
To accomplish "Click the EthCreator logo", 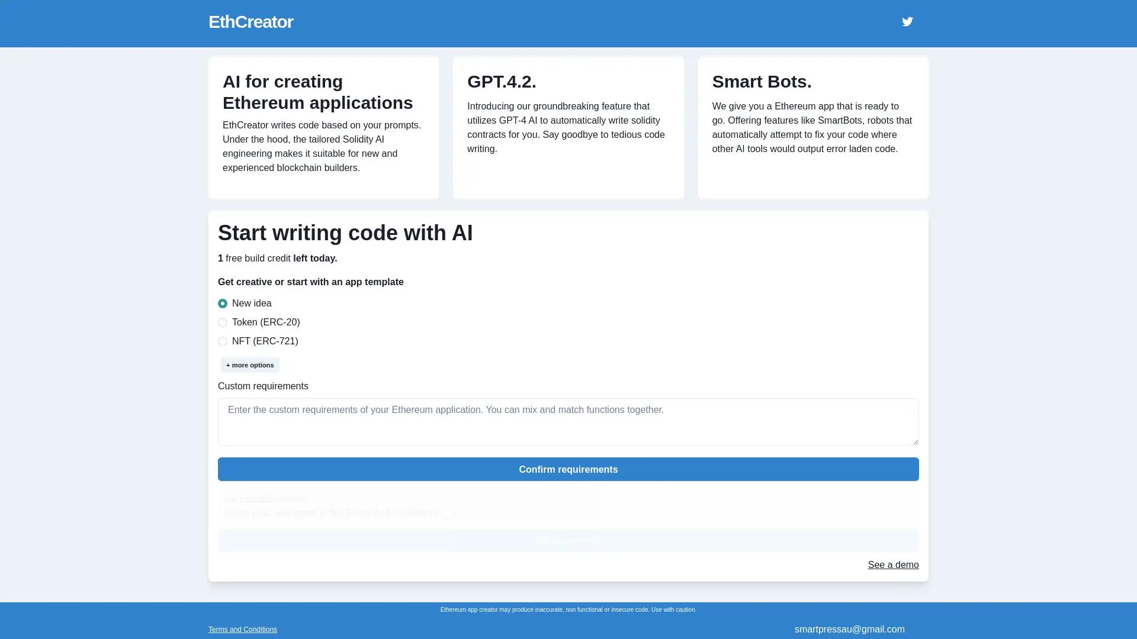I will point(250,22).
